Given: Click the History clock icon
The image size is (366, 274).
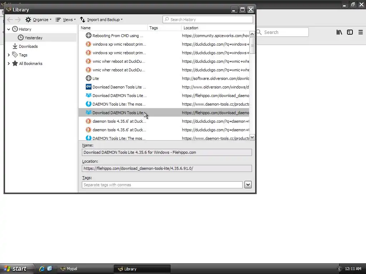Looking at the screenshot, I should [x=15, y=29].
